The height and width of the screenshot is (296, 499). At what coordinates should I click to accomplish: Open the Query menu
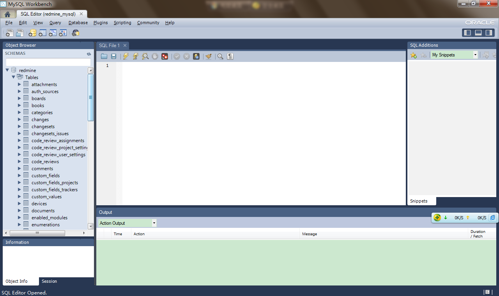[x=55, y=23]
